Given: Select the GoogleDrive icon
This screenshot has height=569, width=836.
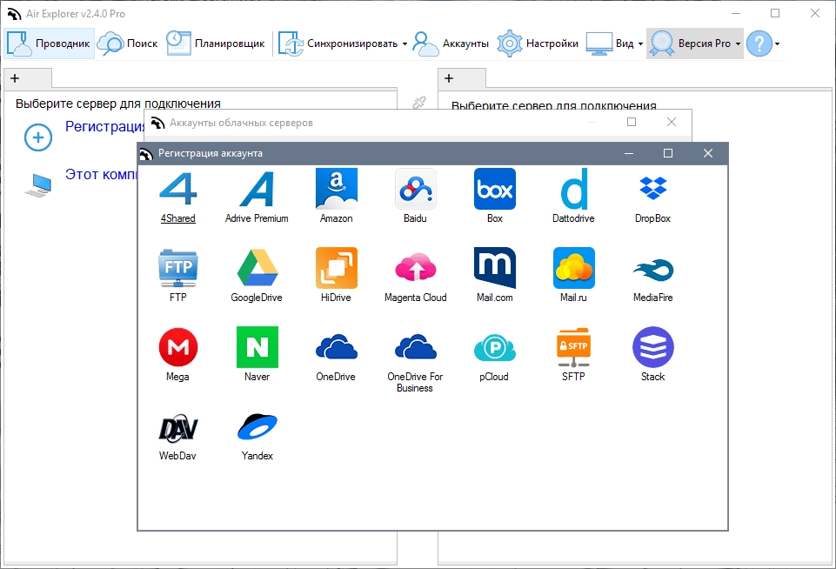Looking at the screenshot, I should pos(257,268).
